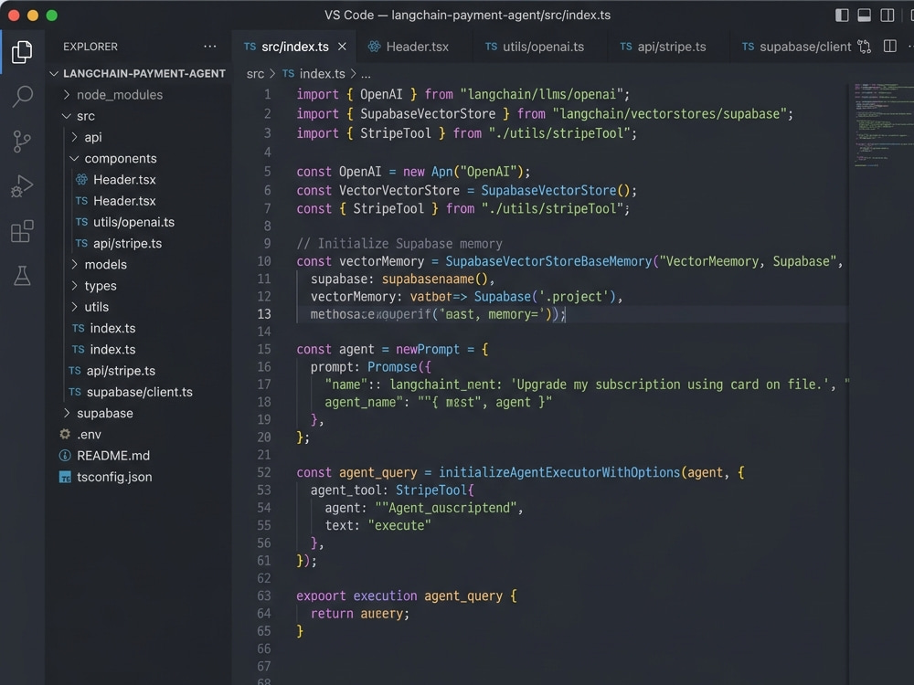Click the gear icon beside .env

pyautogui.click(x=65, y=434)
